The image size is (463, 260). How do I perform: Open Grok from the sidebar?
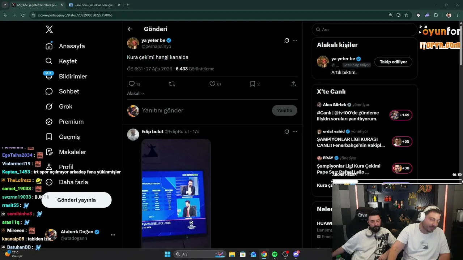point(59,107)
